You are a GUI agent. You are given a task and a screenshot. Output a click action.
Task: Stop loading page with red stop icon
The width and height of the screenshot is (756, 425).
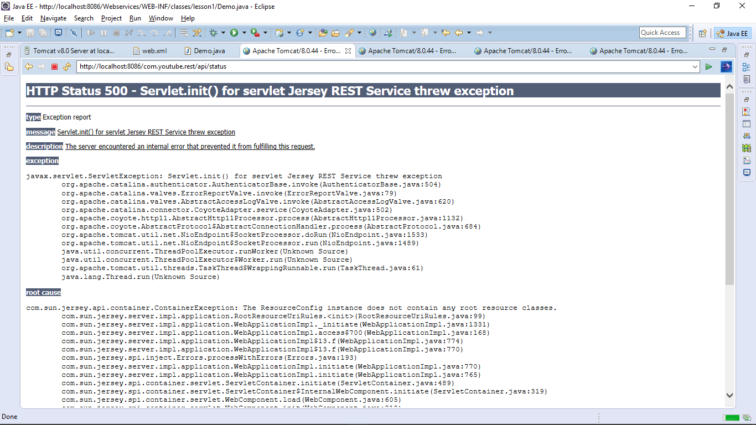pos(54,67)
